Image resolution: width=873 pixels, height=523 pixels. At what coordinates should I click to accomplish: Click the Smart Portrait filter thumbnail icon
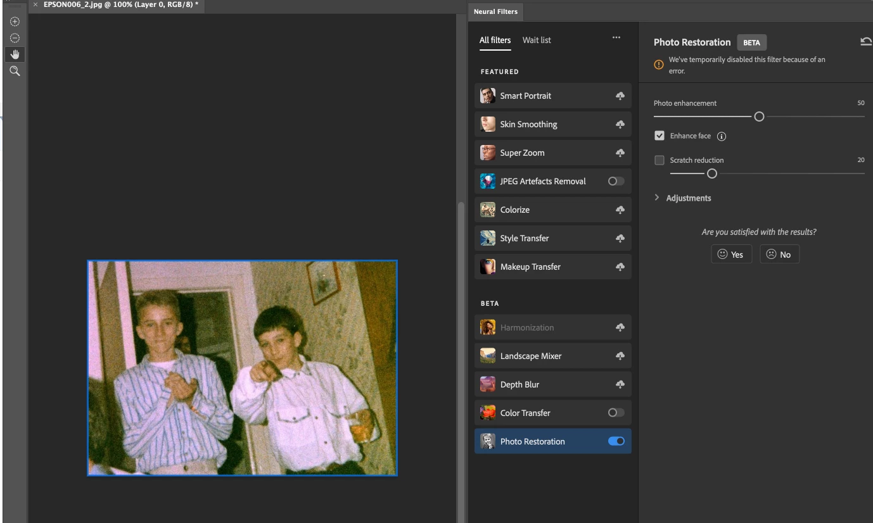pyautogui.click(x=488, y=96)
